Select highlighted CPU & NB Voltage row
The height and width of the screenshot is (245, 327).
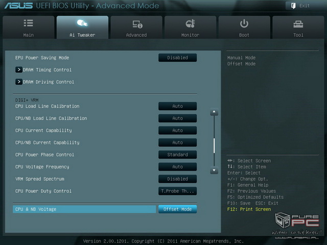coord(84,209)
